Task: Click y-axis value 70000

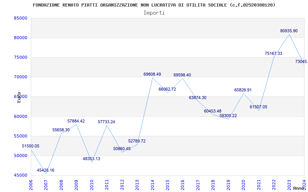Action: (20, 77)
